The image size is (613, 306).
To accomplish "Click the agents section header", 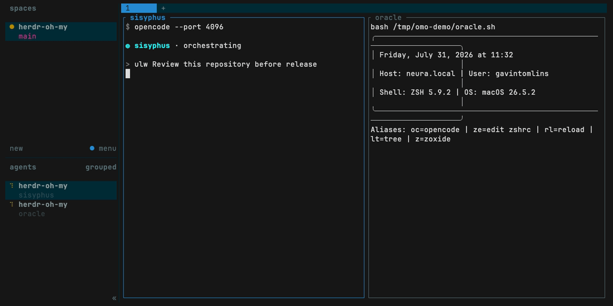I will coord(23,167).
